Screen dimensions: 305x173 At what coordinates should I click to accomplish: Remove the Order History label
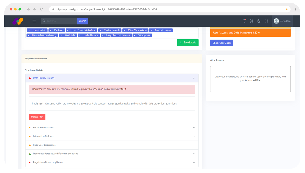tap(80, 35)
